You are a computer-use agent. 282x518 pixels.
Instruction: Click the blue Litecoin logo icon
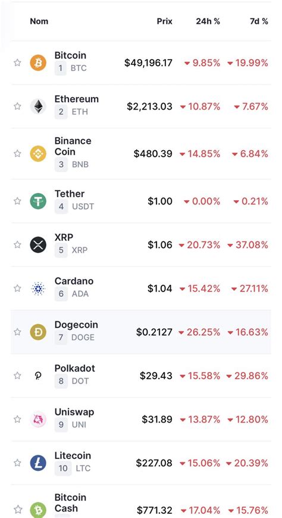[38, 463]
